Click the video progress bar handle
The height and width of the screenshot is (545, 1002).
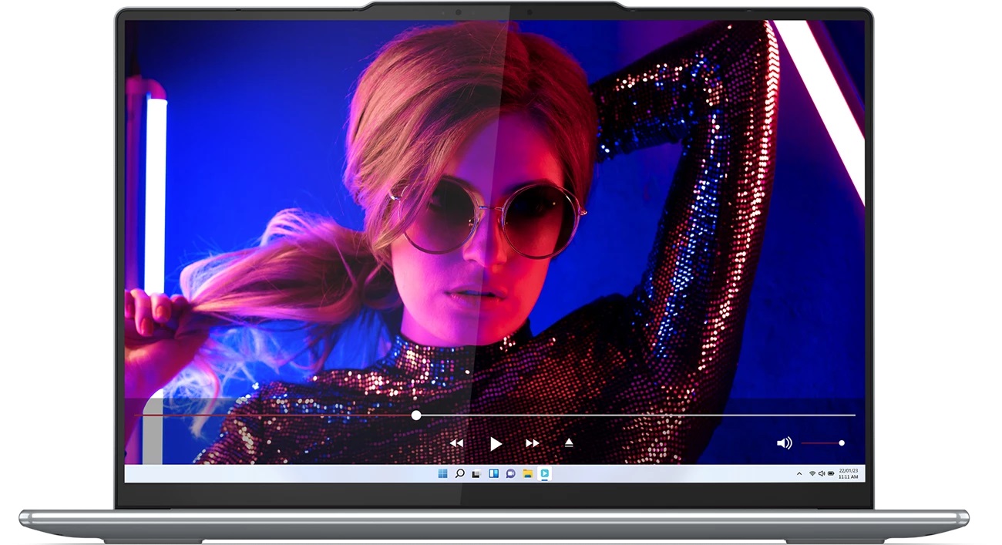tap(416, 415)
